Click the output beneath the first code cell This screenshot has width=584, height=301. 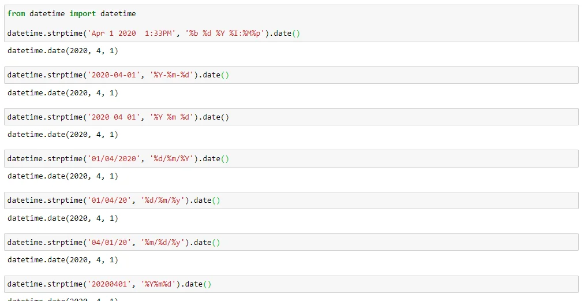coord(63,51)
